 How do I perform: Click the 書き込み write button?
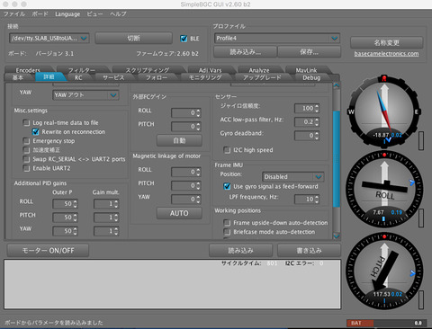tap(310, 251)
